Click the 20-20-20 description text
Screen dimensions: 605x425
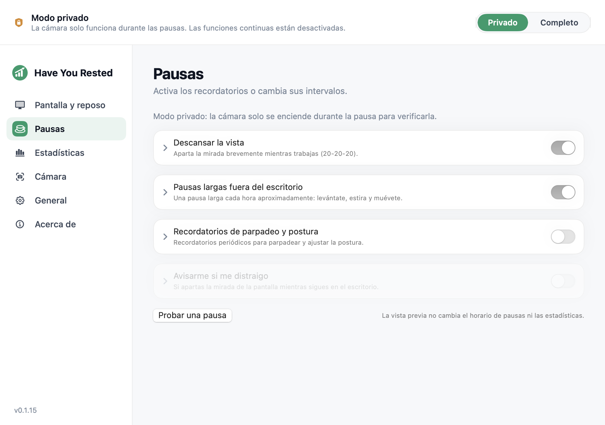click(x=265, y=154)
